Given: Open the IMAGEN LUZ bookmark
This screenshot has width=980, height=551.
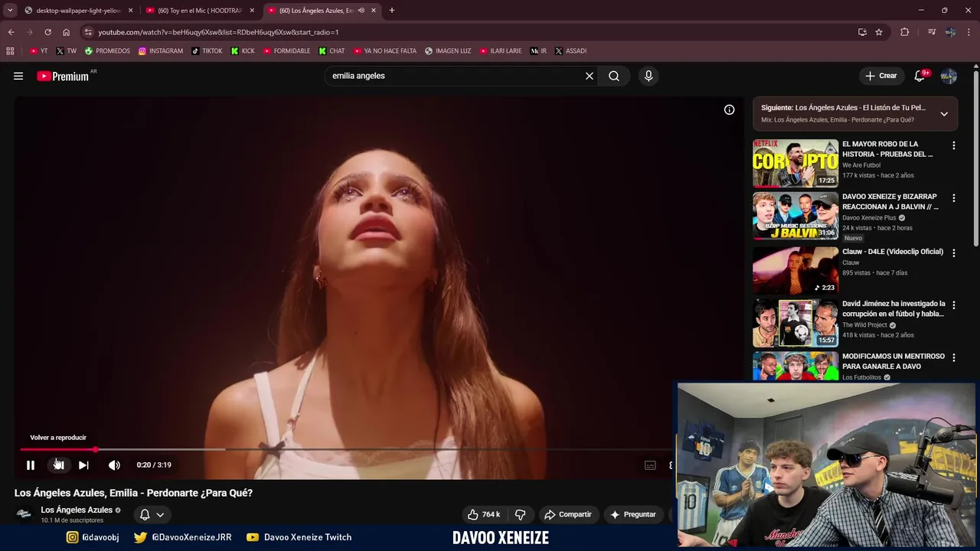Looking at the screenshot, I should tap(448, 51).
